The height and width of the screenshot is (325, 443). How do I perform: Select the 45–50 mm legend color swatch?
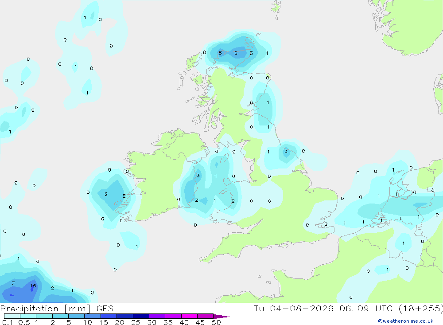206,316
